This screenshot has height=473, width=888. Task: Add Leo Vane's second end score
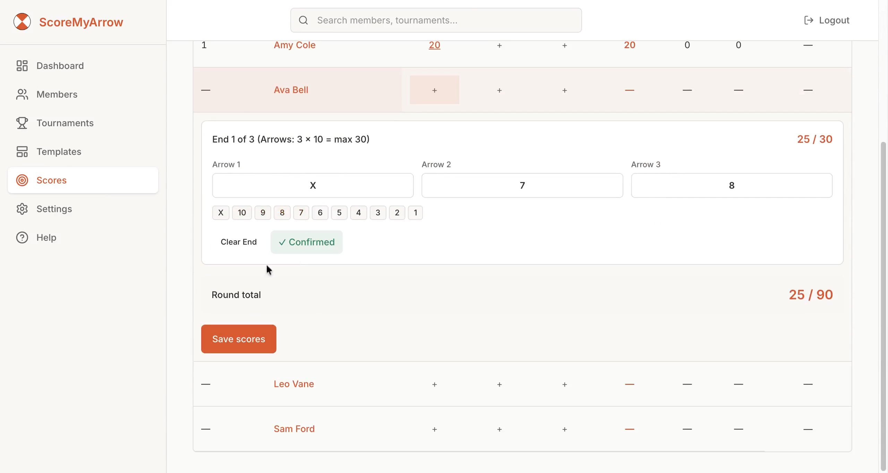tap(499, 384)
